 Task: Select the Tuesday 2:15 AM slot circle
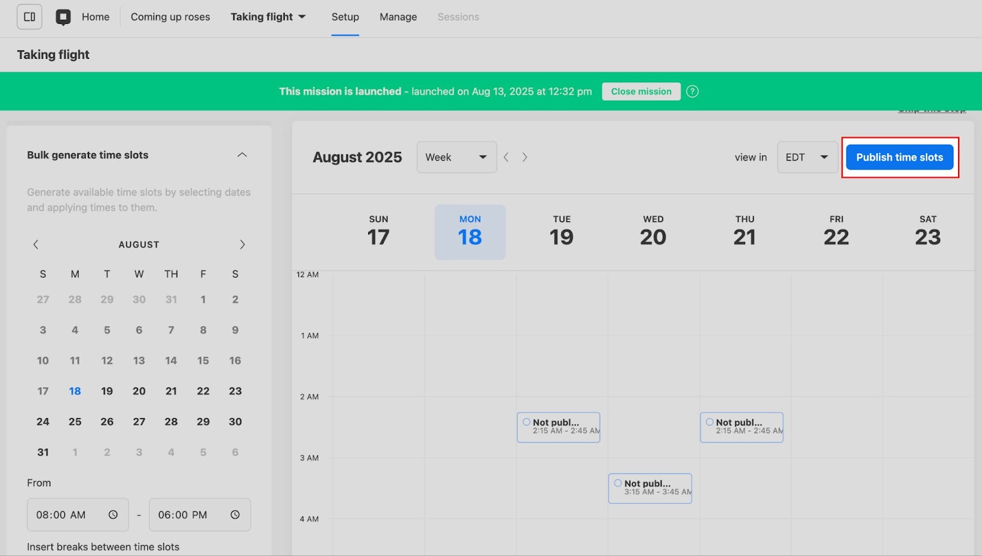pyautogui.click(x=527, y=422)
